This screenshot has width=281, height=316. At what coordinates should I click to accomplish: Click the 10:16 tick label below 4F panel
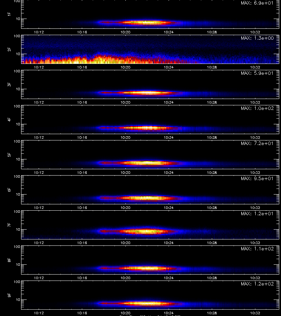82,137
